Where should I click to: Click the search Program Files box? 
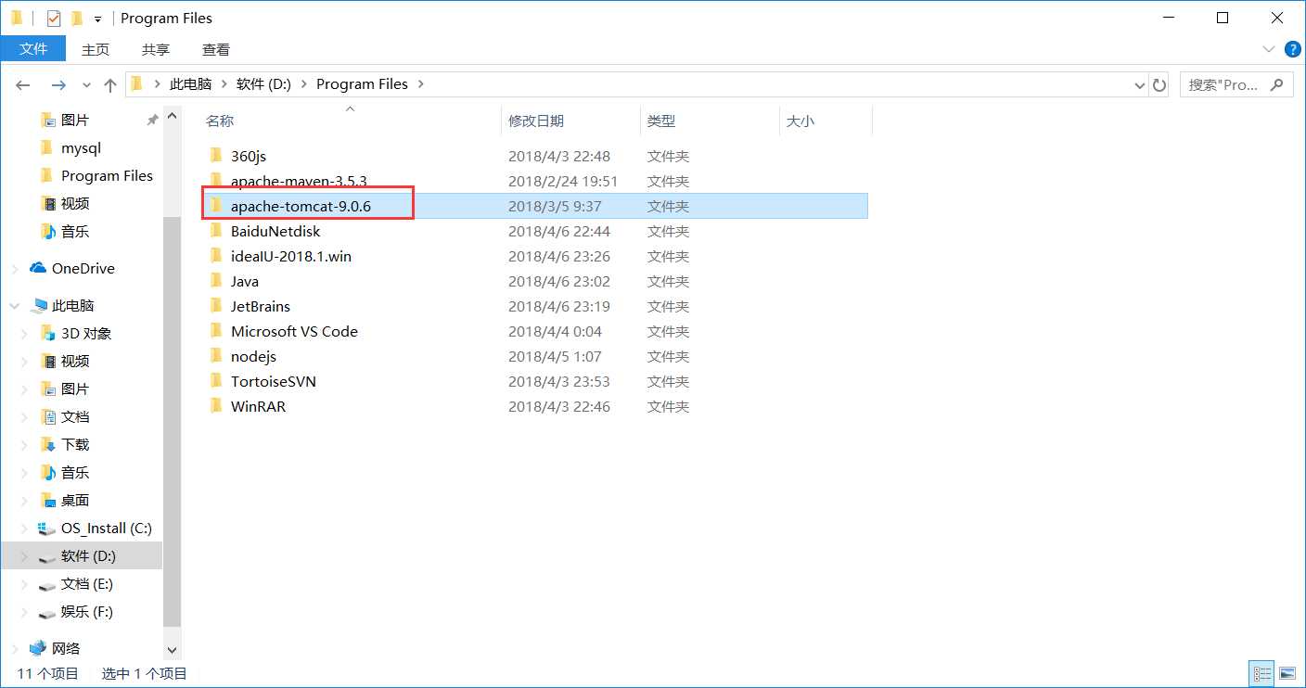[1236, 84]
